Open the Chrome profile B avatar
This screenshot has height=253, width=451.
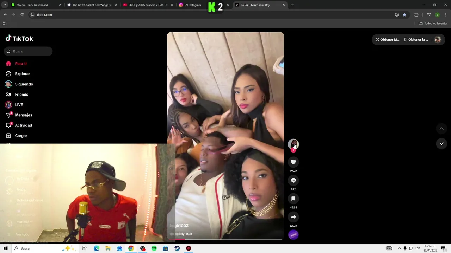[x=437, y=15]
